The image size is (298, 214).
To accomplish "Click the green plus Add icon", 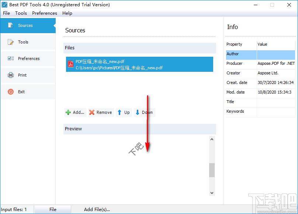I will point(68,112).
